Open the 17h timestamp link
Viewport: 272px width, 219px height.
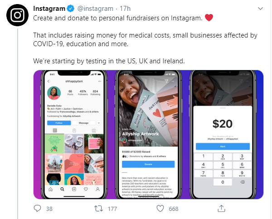click(x=125, y=9)
